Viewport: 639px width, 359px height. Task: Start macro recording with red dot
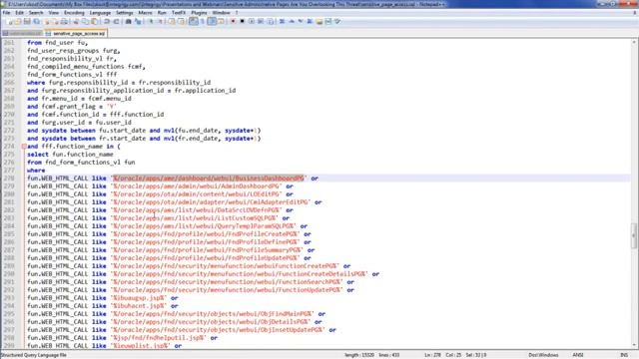coord(233,21)
